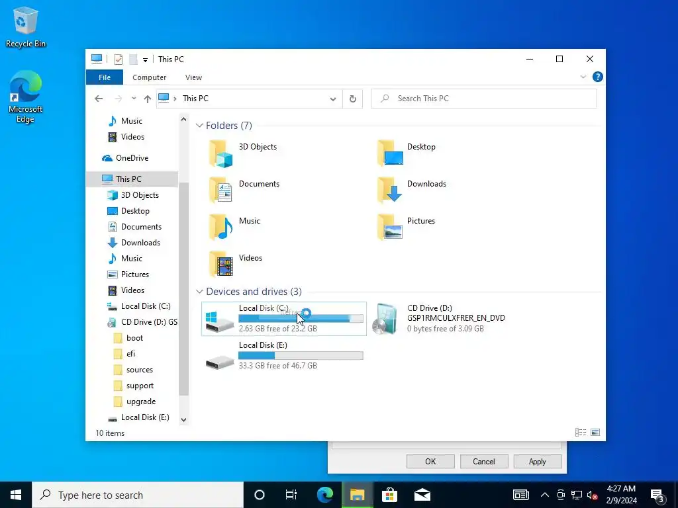678x508 pixels.
Task: Open the Microsoft Edge desktop shortcut
Action: 26,97
